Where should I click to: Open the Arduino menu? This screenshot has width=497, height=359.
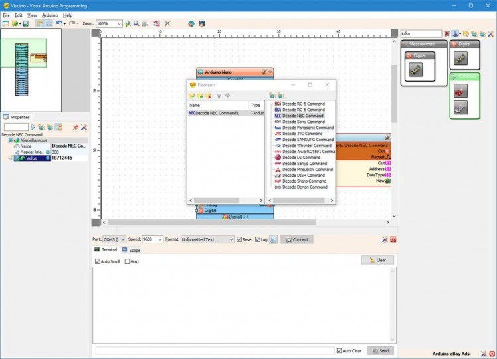point(50,15)
